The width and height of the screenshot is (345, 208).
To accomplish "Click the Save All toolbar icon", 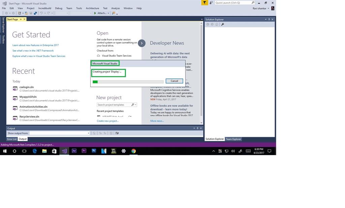I will pyautogui.click(x=35, y=13).
